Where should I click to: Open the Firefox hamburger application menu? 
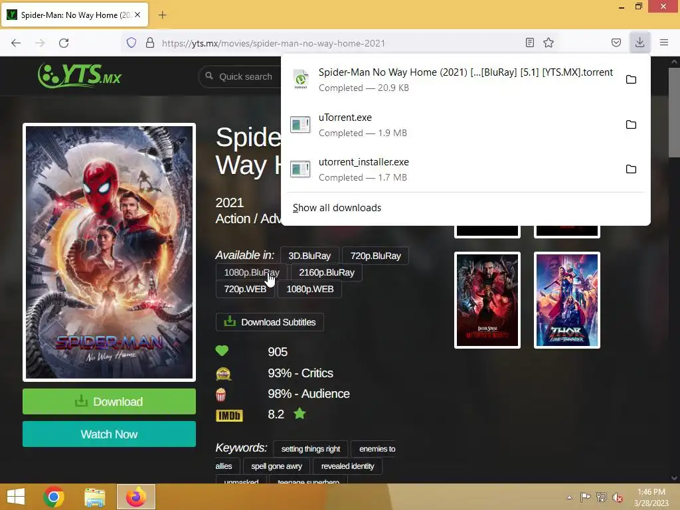pos(664,42)
